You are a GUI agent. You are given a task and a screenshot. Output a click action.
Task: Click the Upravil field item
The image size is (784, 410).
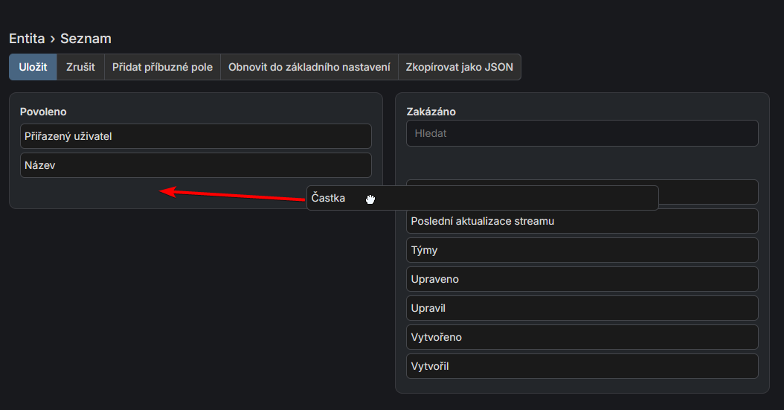click(582, 308)
